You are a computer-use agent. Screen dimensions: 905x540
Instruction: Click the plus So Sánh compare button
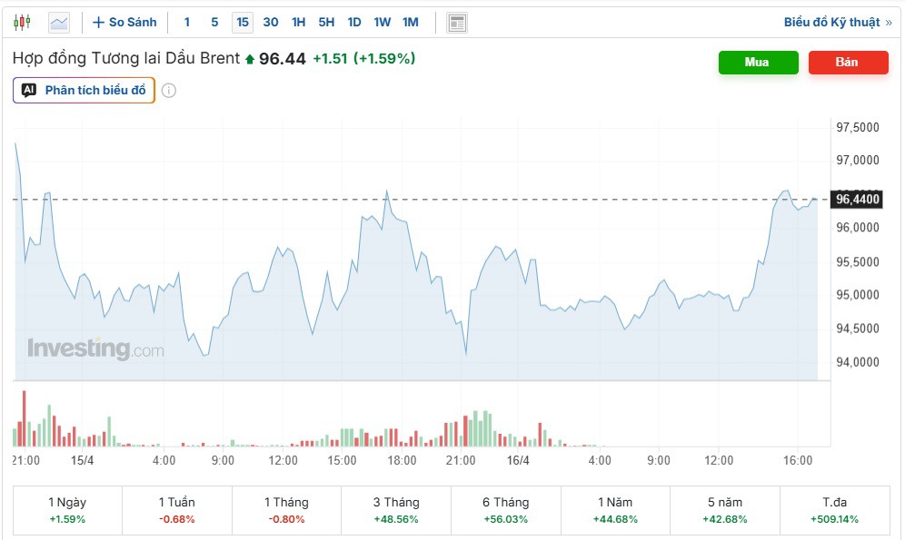tap(124, 22)
